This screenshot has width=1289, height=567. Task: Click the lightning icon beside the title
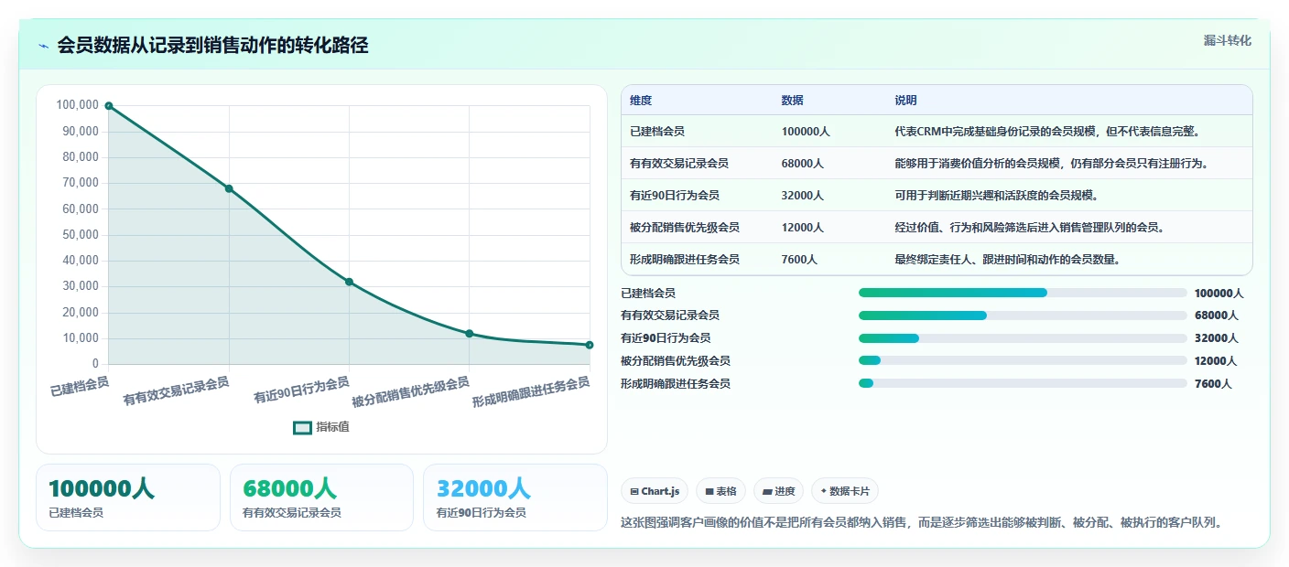pos(43,46)
